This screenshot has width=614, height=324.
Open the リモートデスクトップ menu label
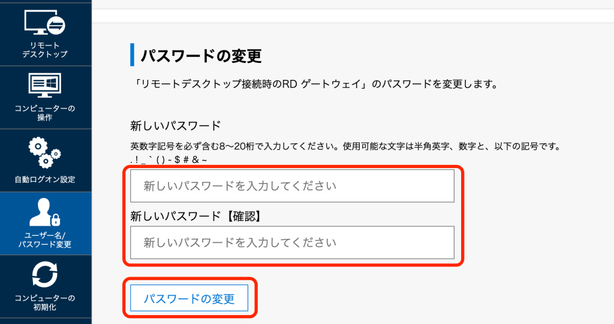click(45, 50)
